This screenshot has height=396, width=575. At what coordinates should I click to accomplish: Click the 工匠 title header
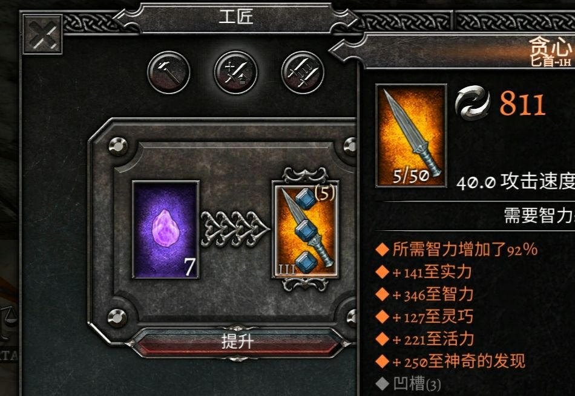[236, 17]
